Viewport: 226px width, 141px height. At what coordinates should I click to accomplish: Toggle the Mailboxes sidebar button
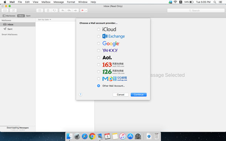coord(9,16)
